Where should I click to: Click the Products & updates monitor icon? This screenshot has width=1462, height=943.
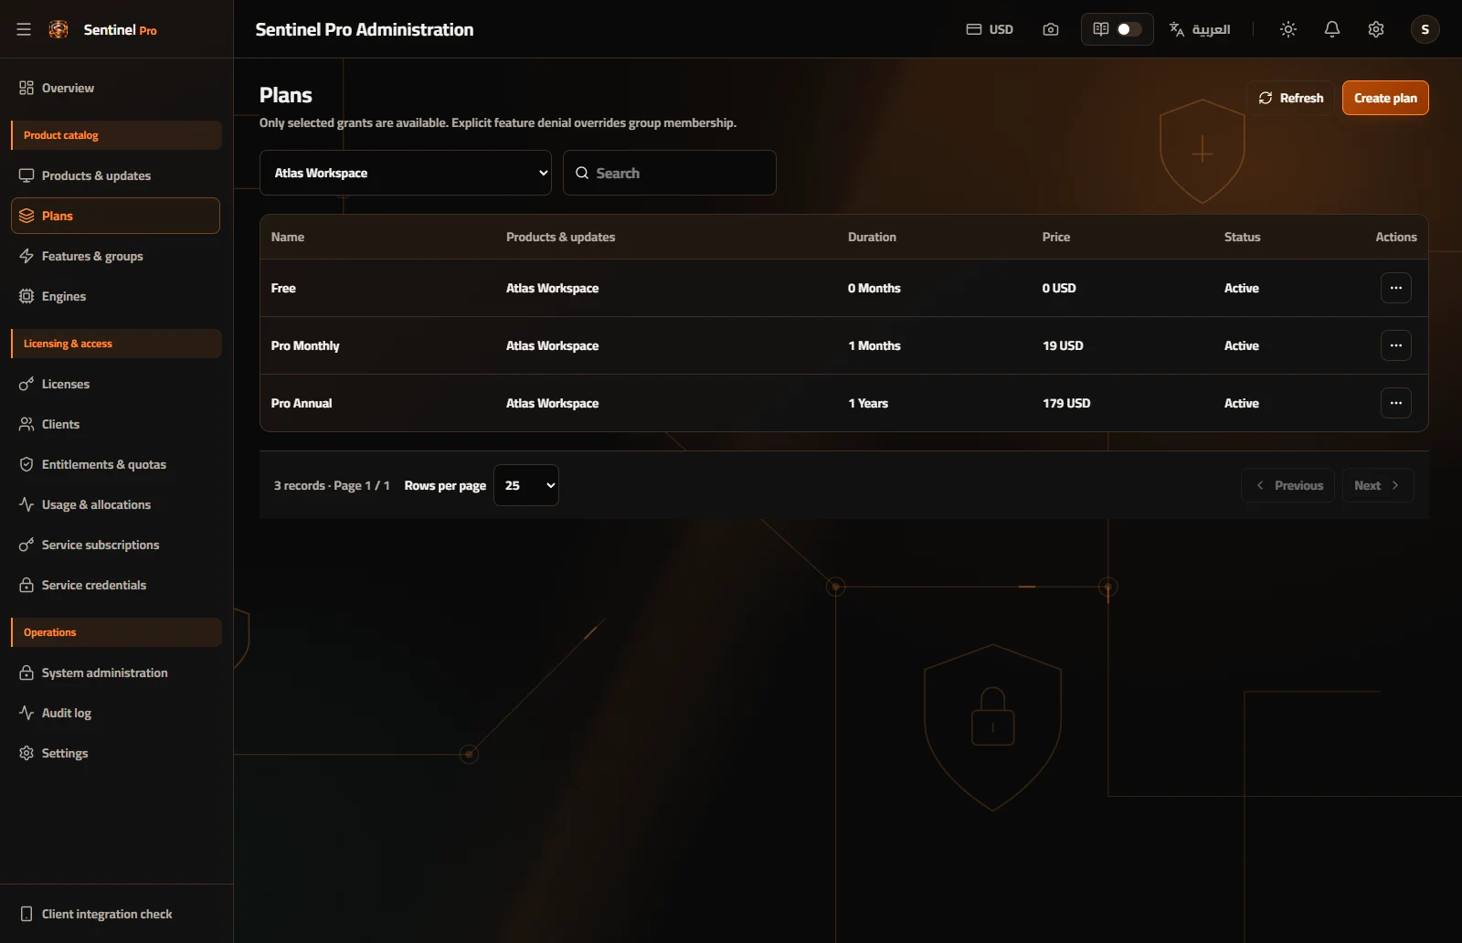tap(26, 175)
